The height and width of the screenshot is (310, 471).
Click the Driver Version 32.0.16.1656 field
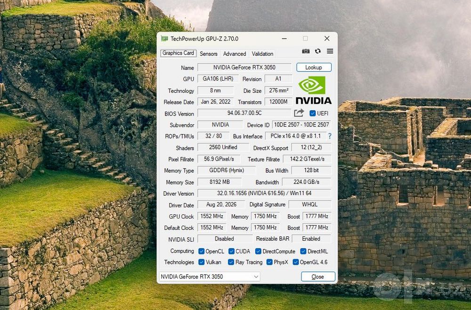264,193
